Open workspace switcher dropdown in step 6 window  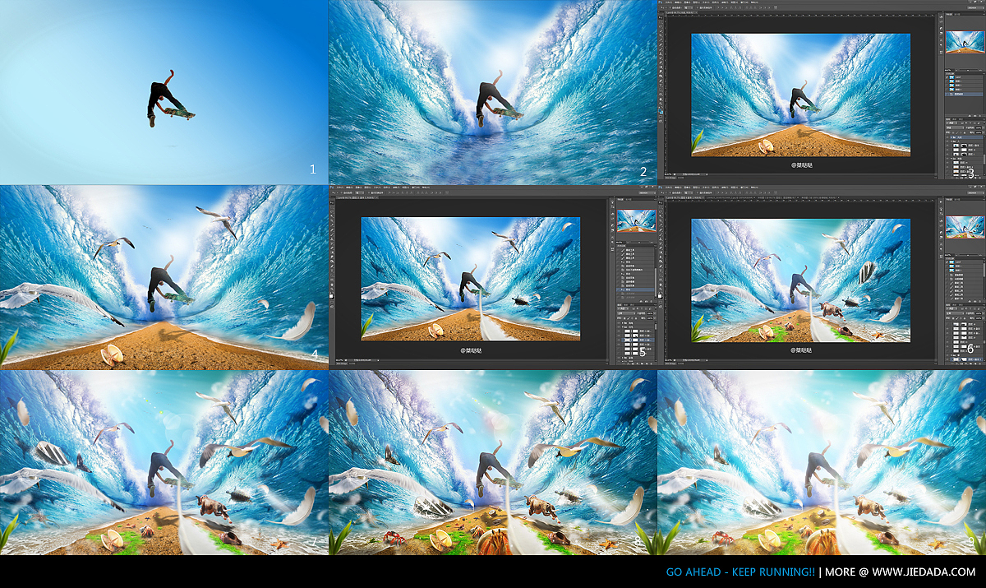point(976,192)
